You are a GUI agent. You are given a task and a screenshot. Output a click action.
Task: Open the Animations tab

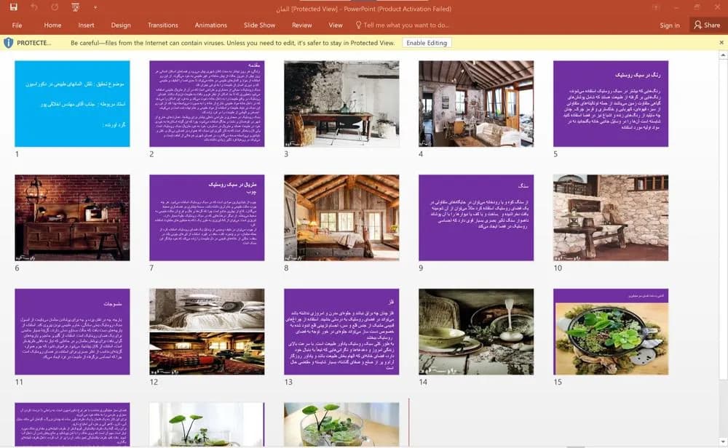[x=211, y=25]
